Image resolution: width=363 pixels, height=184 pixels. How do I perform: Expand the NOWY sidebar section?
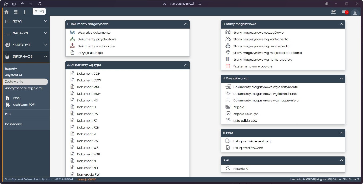[x=45, y=21]
